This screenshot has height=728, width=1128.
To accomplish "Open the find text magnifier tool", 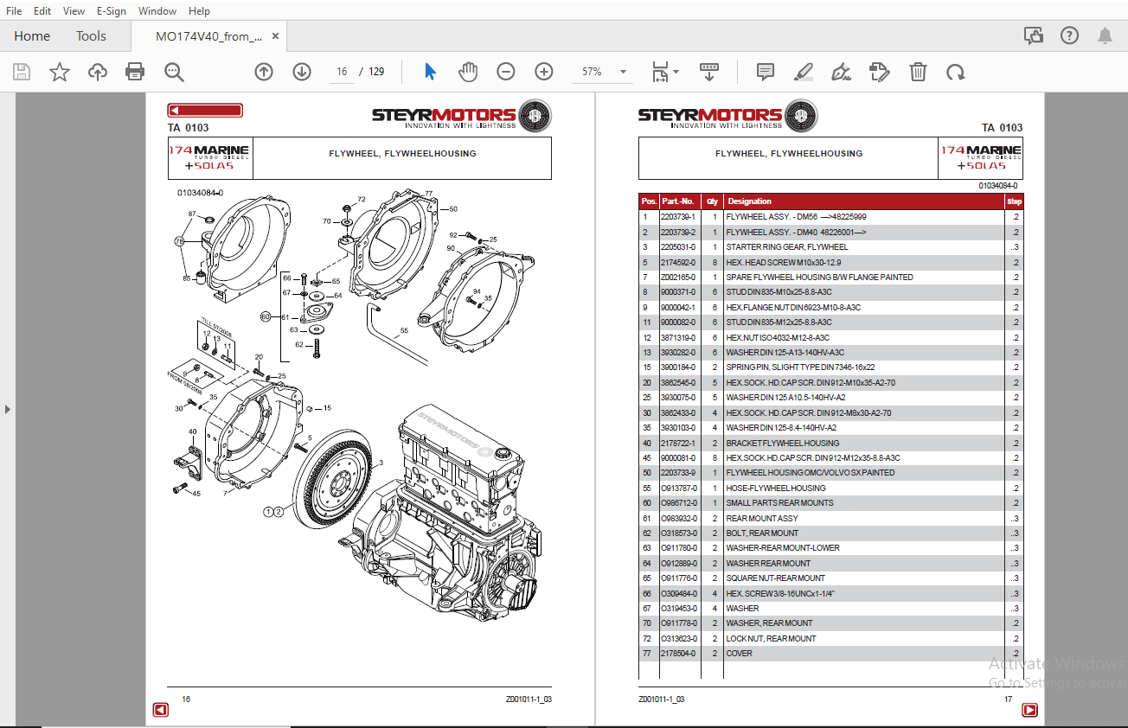I will 175,72.
